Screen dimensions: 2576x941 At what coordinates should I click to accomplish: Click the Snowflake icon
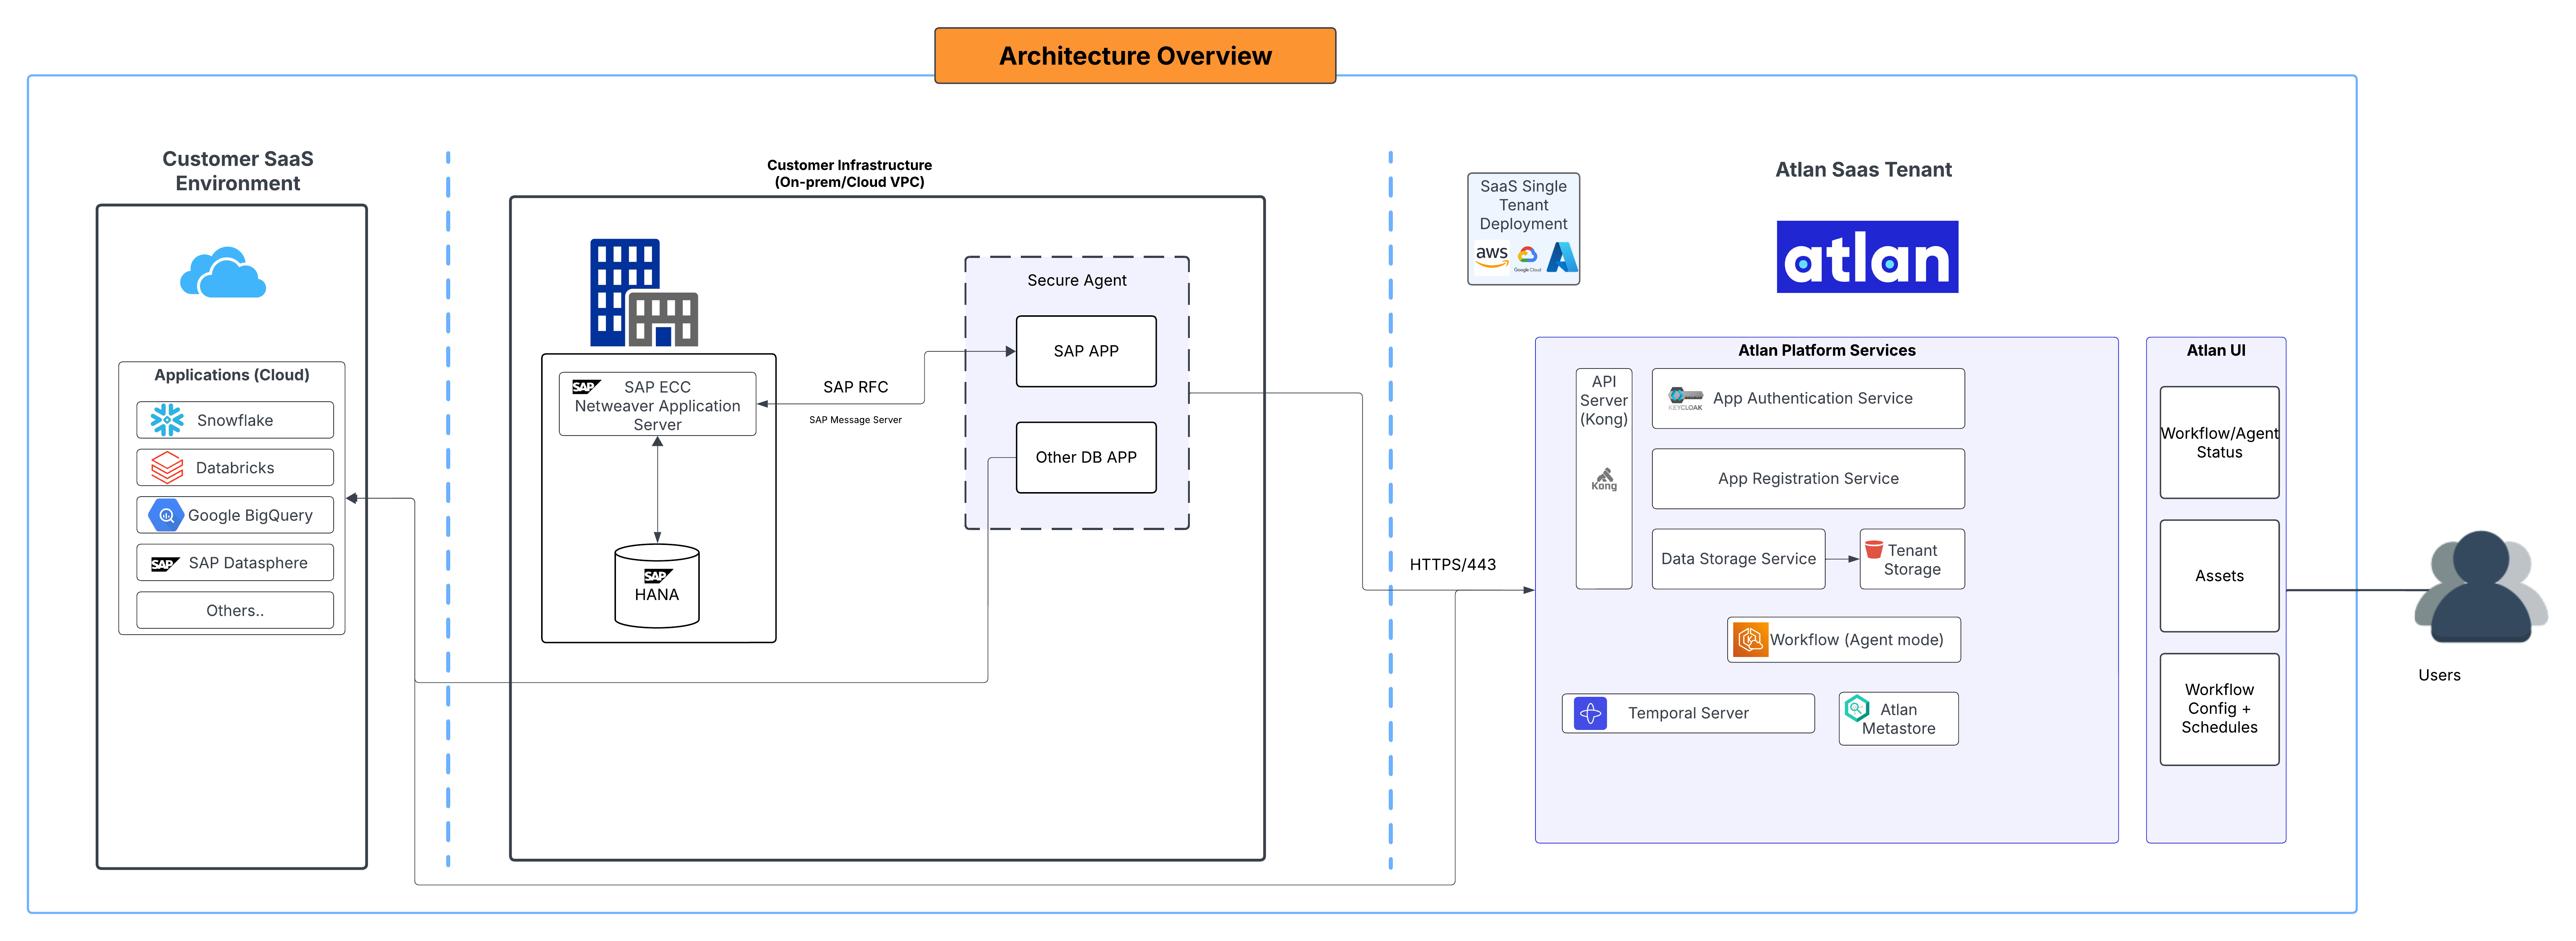click(167, 420)
